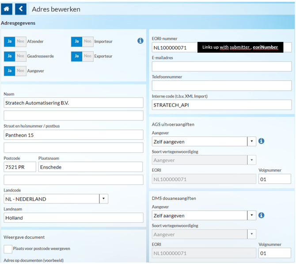
Task: Click the second Naam line field
Action: click(x=73, y=115)
